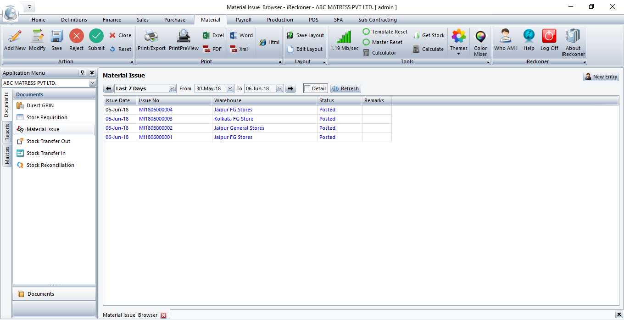Expand the ABC MATRESS company dropdown
Screen dimensions: 624x320
(92, 83)
